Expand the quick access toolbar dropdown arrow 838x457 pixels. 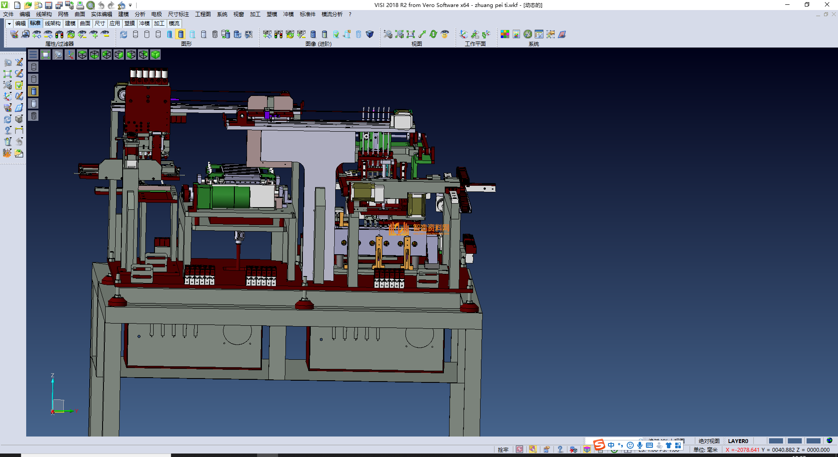tap(131, 5)
